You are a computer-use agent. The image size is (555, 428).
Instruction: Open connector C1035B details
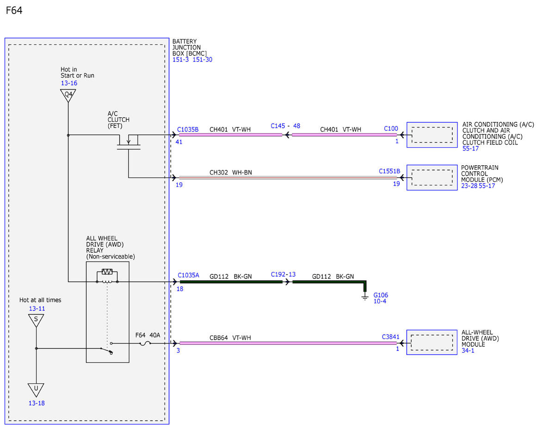[x=188, y=130]
